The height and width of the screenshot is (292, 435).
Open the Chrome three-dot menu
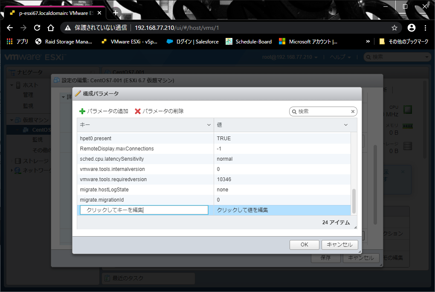point(425,28)
